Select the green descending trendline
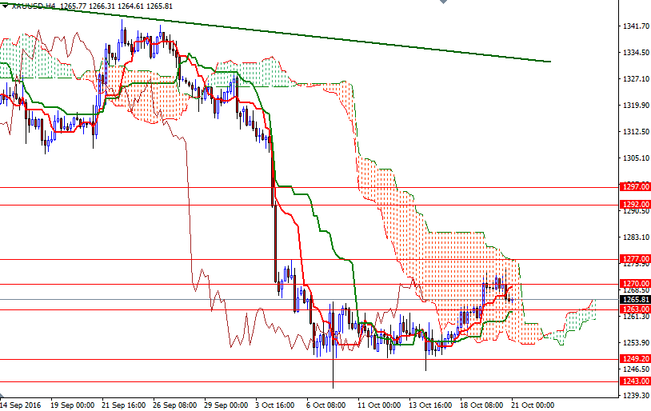 pos(276,32)
